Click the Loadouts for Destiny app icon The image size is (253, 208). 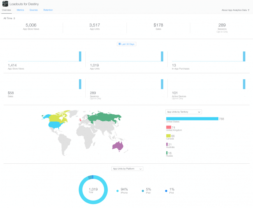[x=5, y=4]
